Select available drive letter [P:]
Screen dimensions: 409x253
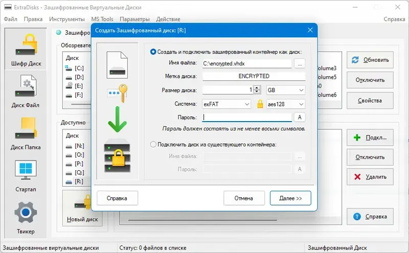pos(76,164)
